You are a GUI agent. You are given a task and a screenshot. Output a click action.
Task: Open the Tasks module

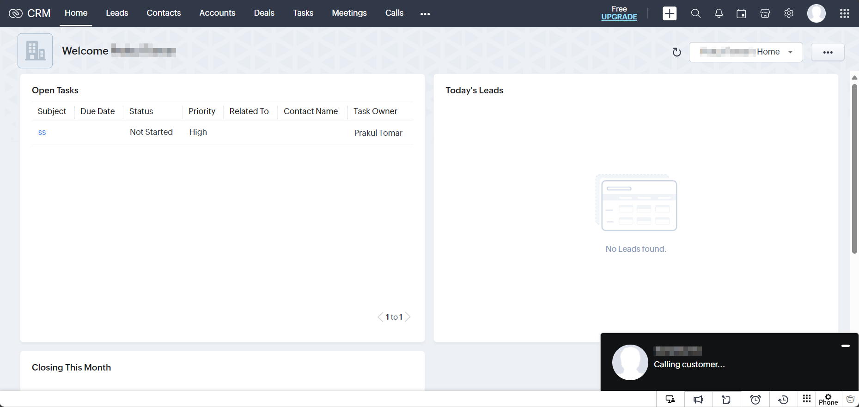[303, 13]
